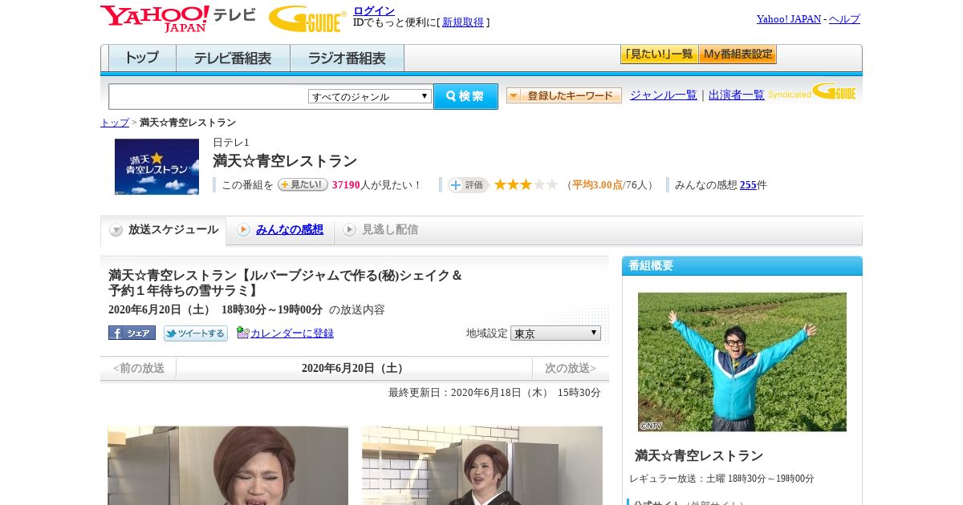963x505 pixels.
Task: Click the 最終更新日 update timestamp text
Action: pos(494,393)
